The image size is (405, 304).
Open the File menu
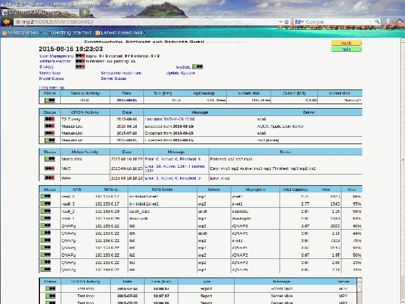7,4
